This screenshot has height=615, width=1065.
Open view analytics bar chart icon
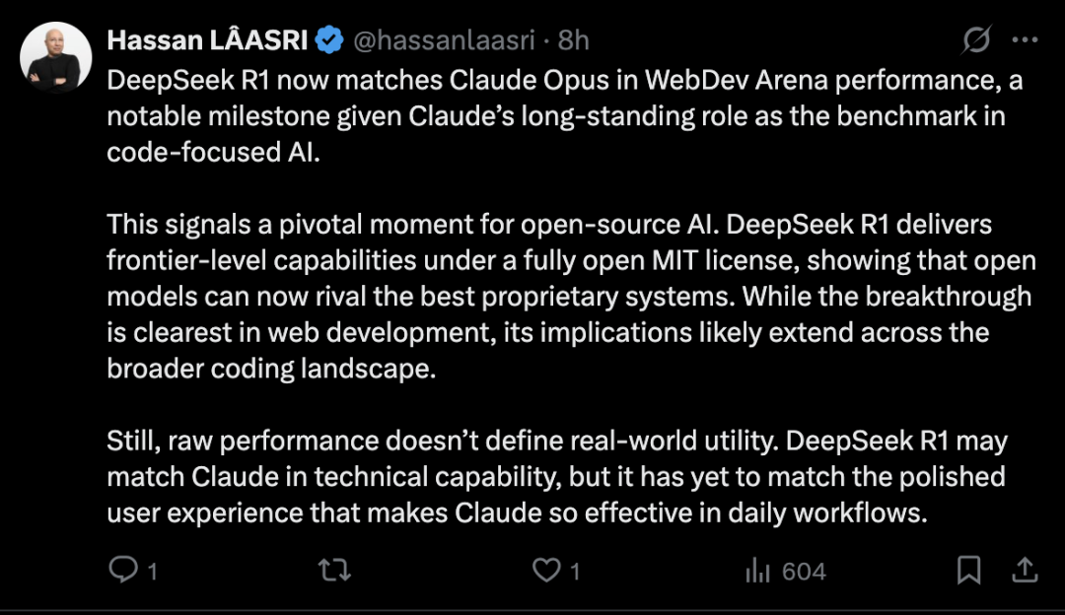pyautogui.click(x=758, y=570)
